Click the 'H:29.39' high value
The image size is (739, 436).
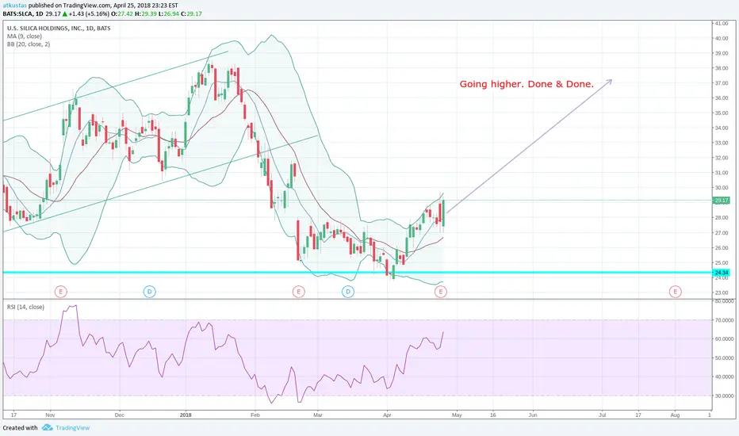click(x=146, y=13)
